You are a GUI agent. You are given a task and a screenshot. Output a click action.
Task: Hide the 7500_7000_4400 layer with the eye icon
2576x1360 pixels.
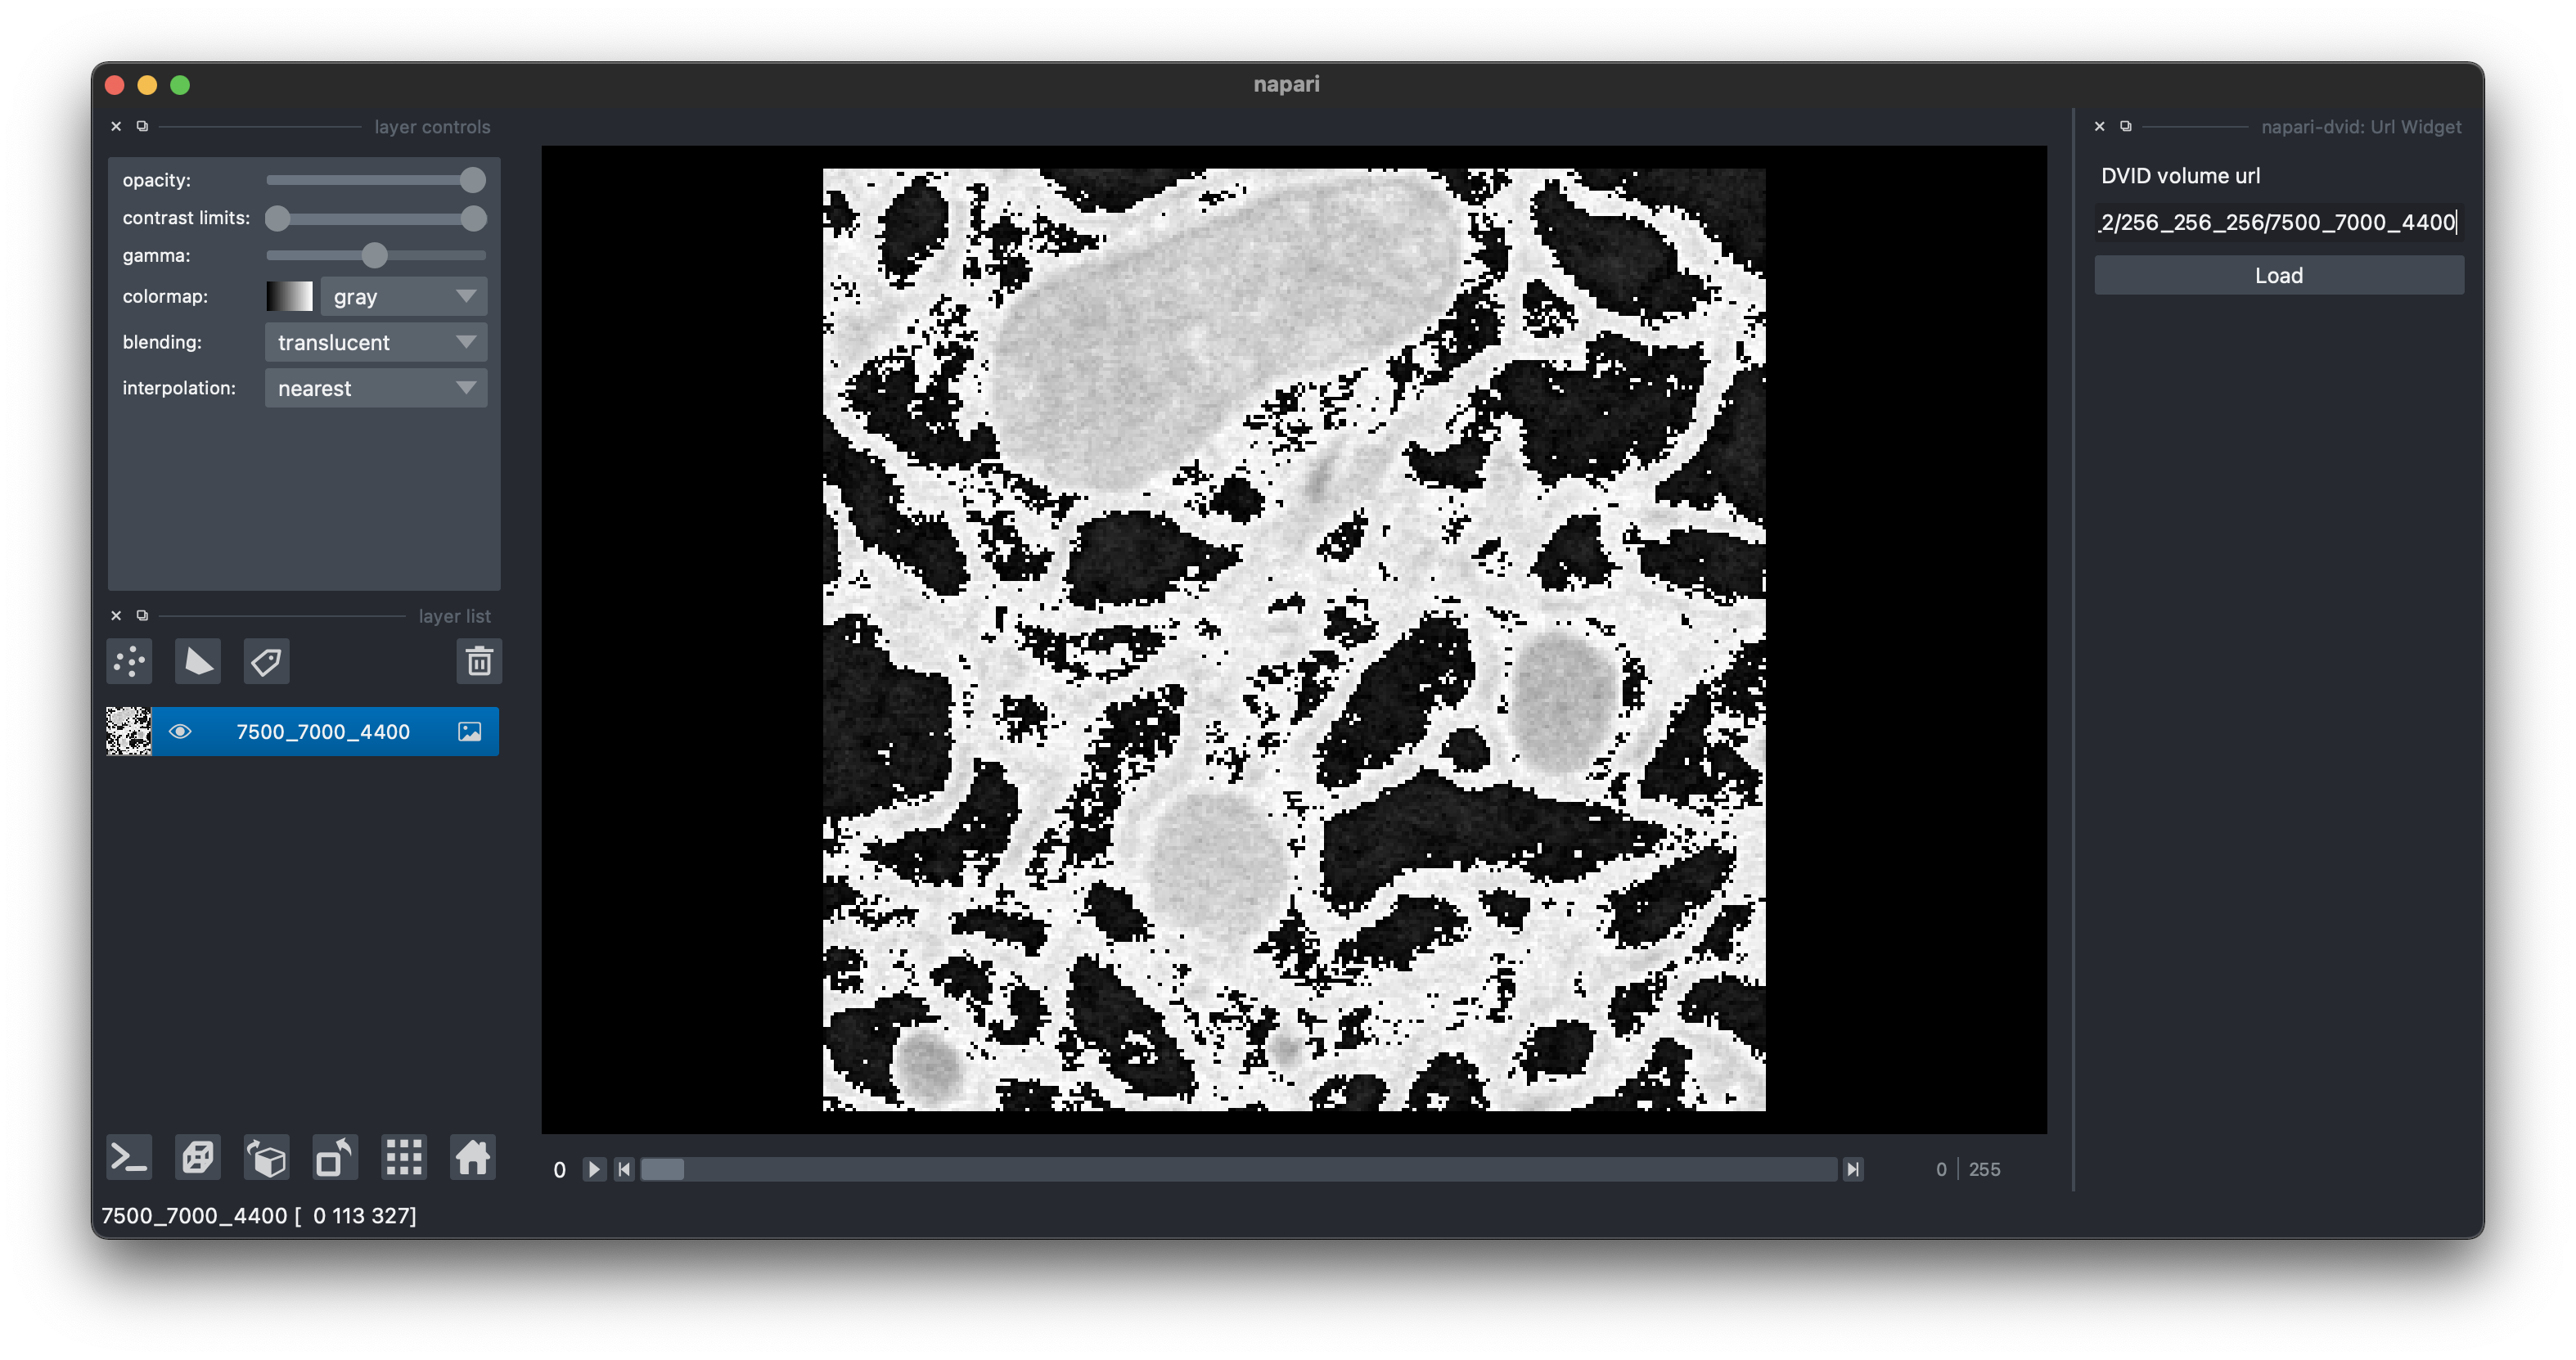coord(180,731)
